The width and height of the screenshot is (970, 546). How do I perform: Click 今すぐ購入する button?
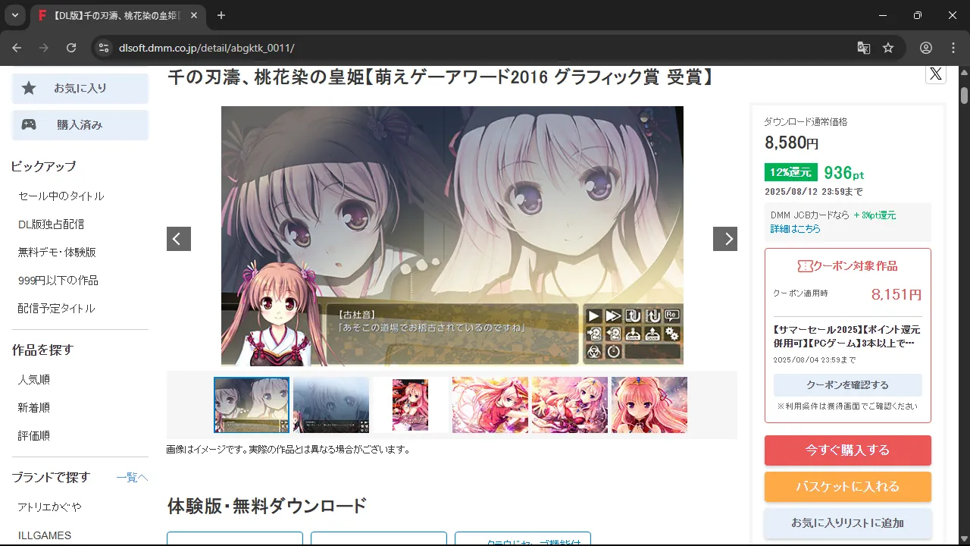[x=848, y=450]
